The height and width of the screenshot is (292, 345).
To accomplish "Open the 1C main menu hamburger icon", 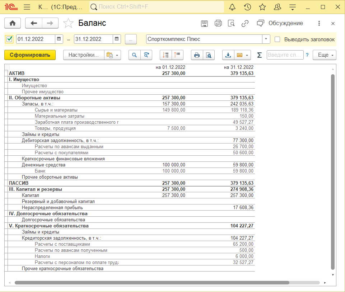I will (x=27, y=7).
